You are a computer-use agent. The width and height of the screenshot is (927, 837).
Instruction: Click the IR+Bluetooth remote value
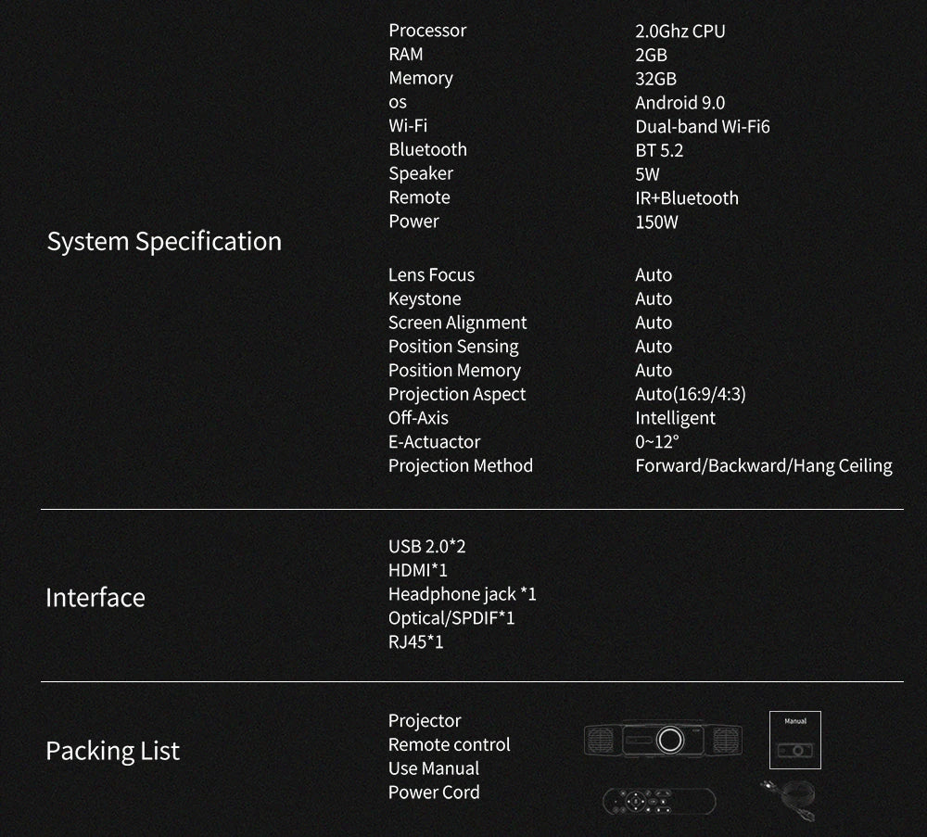coord(686,197)
